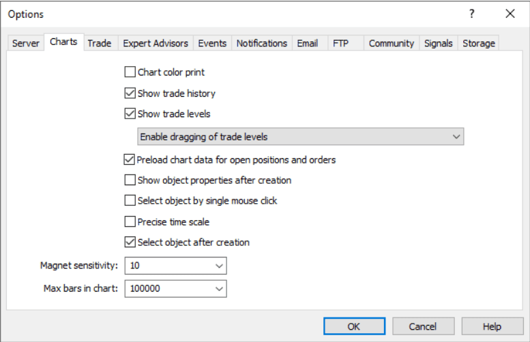This screenshot has width=530, height=342.
Task: Enable Show object properties after creation
Action: pyautogui.click(x=130, y=181)
